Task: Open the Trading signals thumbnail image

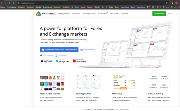Action: point(88,82)
